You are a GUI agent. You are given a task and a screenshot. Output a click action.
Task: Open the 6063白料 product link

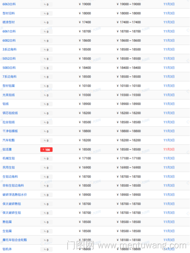coord(9,4)
